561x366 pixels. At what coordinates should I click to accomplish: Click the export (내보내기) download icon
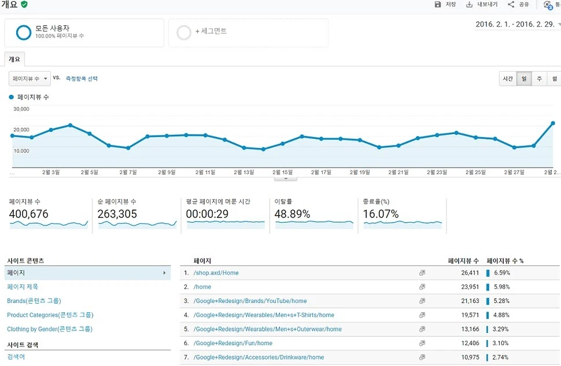469,4
